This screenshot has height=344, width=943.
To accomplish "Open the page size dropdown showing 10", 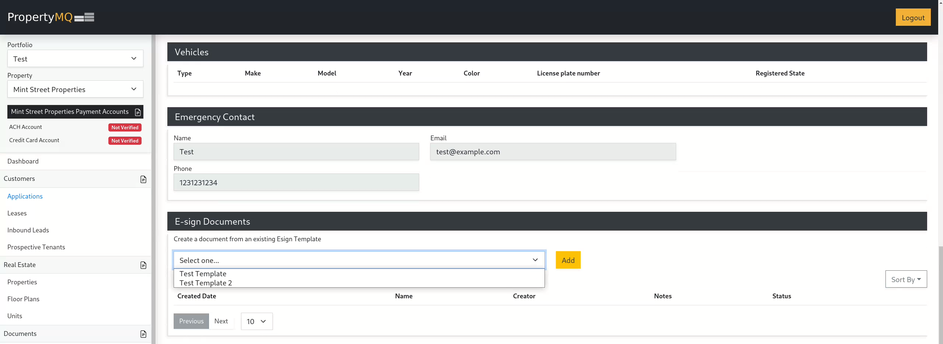I will pyautogui.click(x=257, y=322).
